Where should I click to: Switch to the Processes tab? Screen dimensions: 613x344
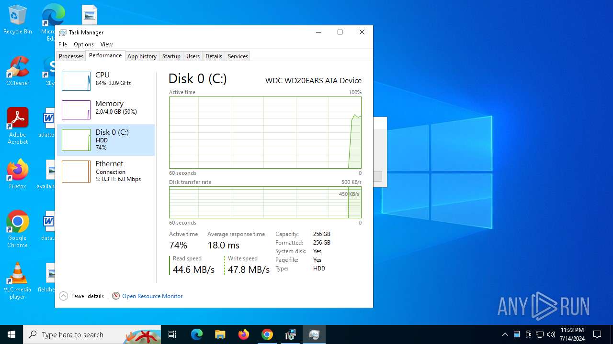[x=71, y=56]
